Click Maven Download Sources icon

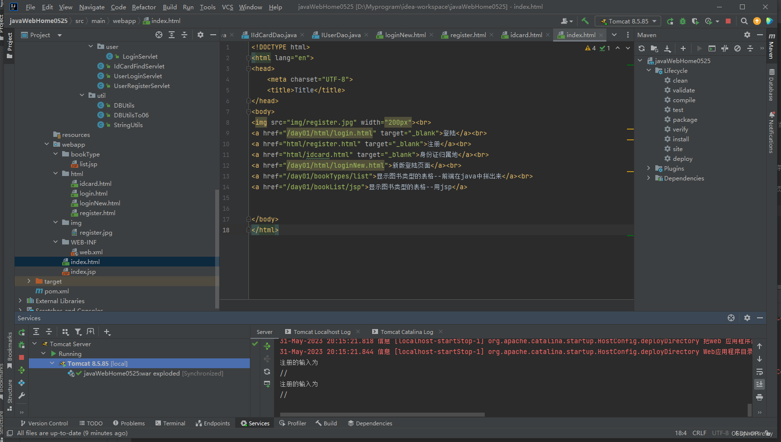point(667,48)
